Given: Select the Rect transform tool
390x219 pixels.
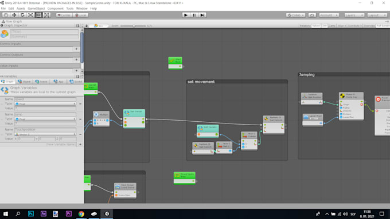Looking at the screenshot, I should [x=38, y=15].
